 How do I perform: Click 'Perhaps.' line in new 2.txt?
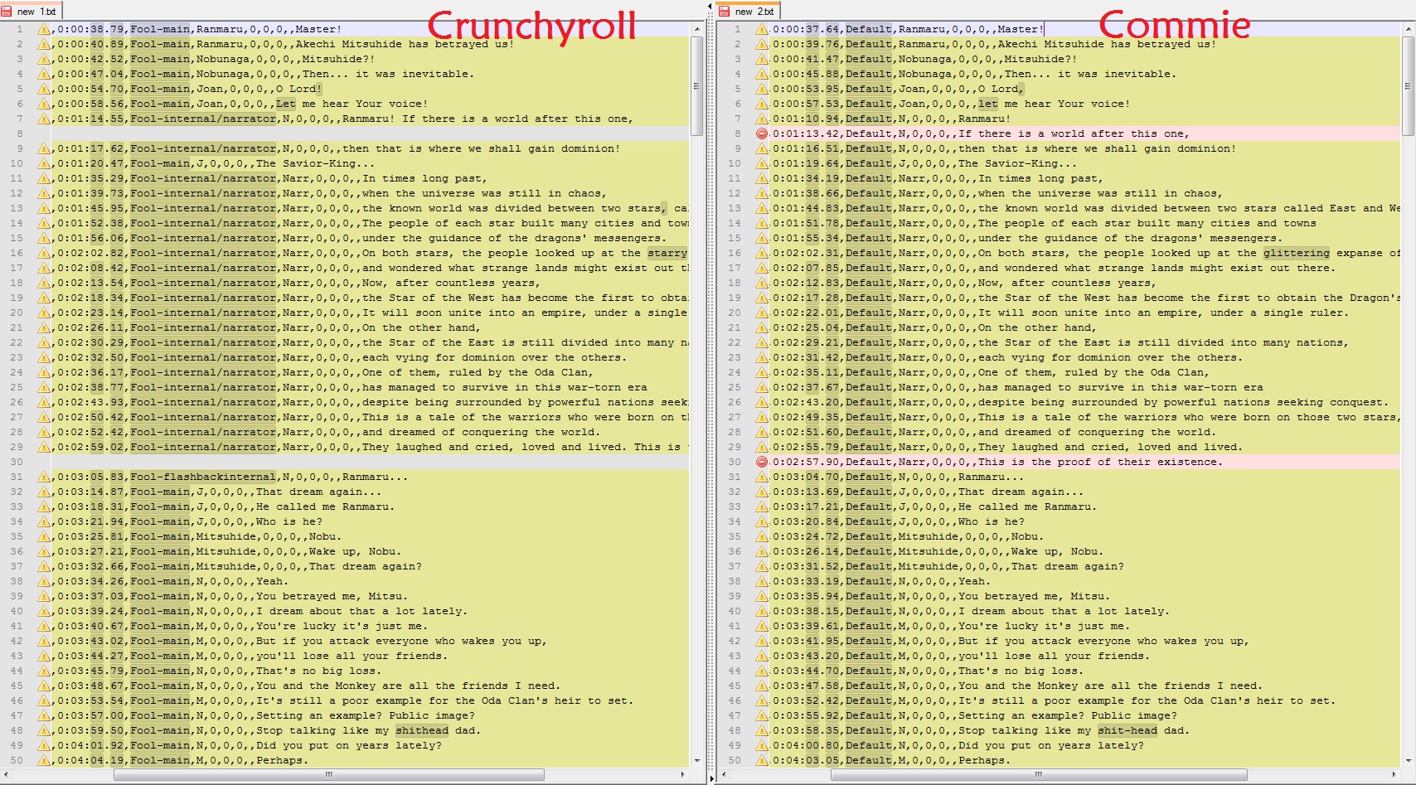point(985,760)
